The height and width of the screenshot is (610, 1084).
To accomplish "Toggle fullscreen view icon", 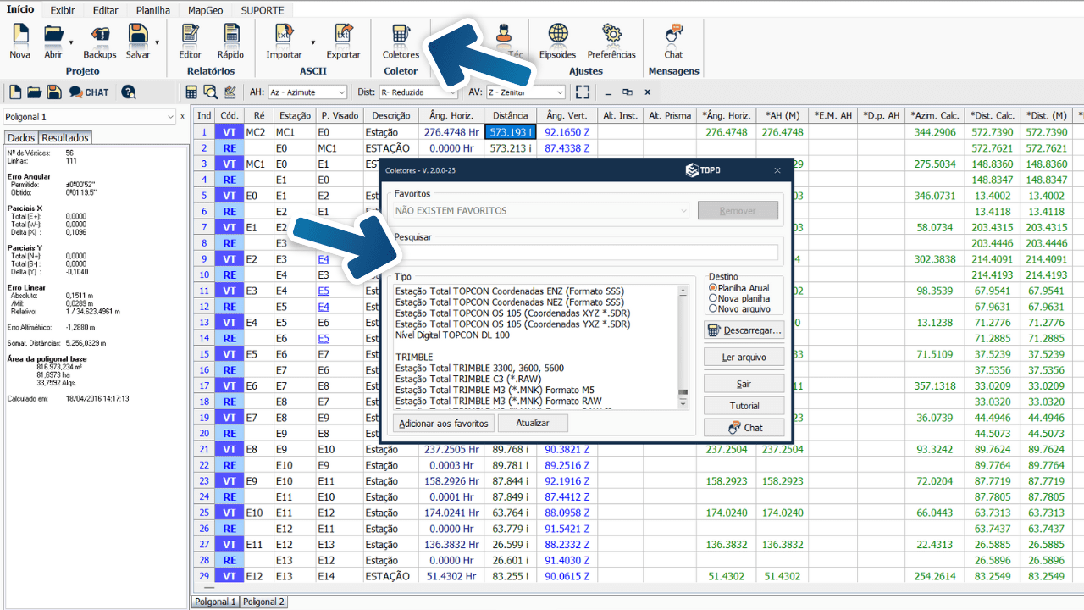I will point(582,92).
